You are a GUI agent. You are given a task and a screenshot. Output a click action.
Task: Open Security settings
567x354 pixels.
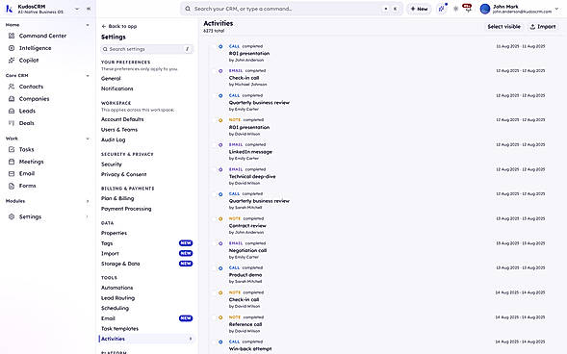[x=111, y=164]
